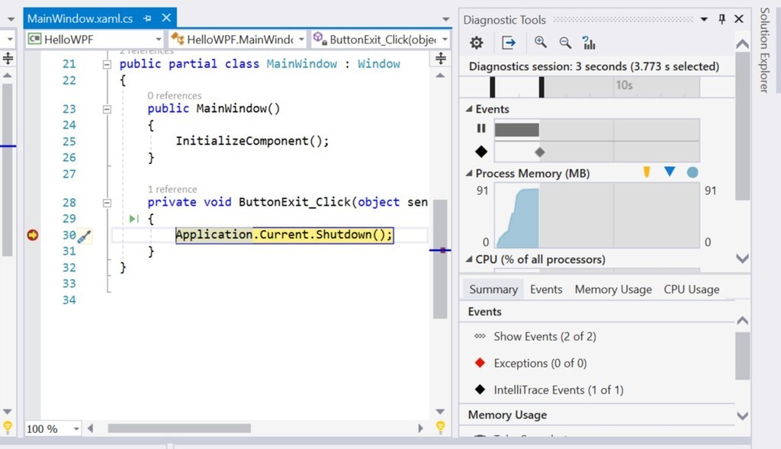Zoom in on diagnostics timeline
The height and width of the screenshot is (449, 781).
541,43
